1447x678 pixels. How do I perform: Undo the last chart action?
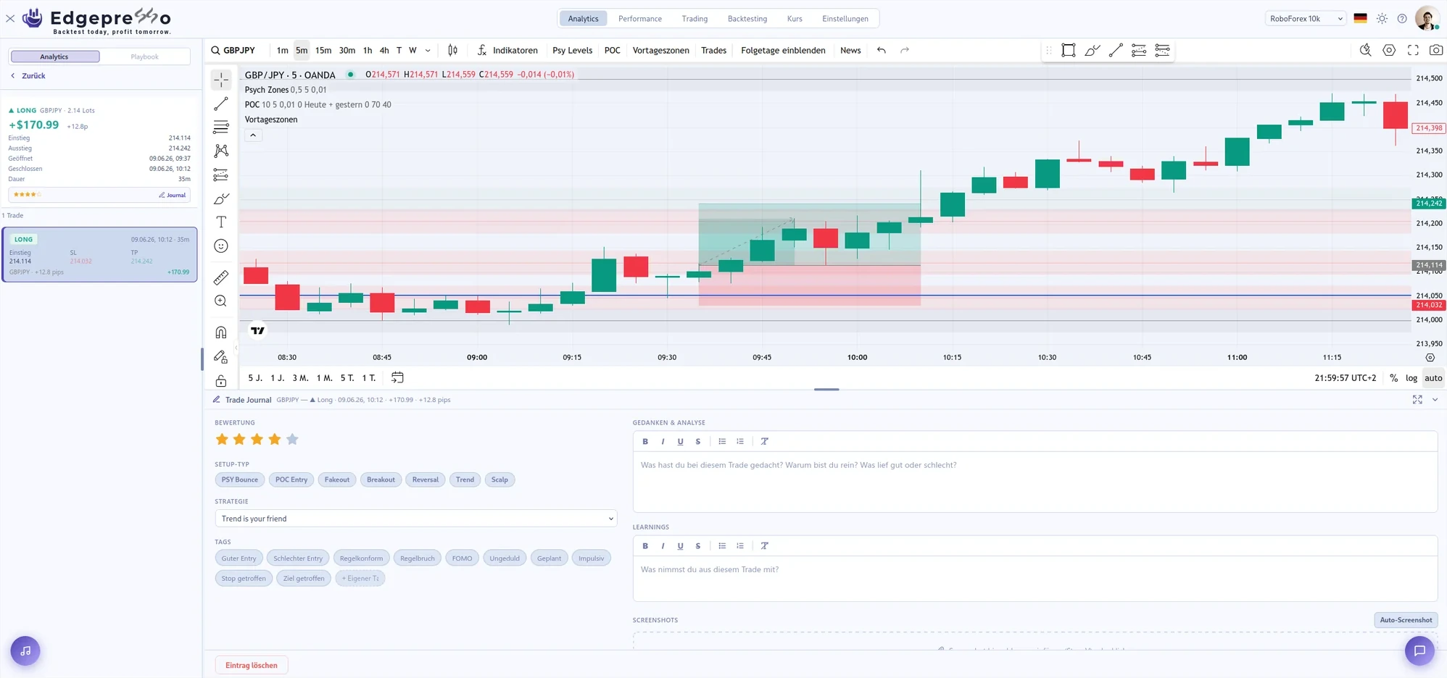(882, 50)
